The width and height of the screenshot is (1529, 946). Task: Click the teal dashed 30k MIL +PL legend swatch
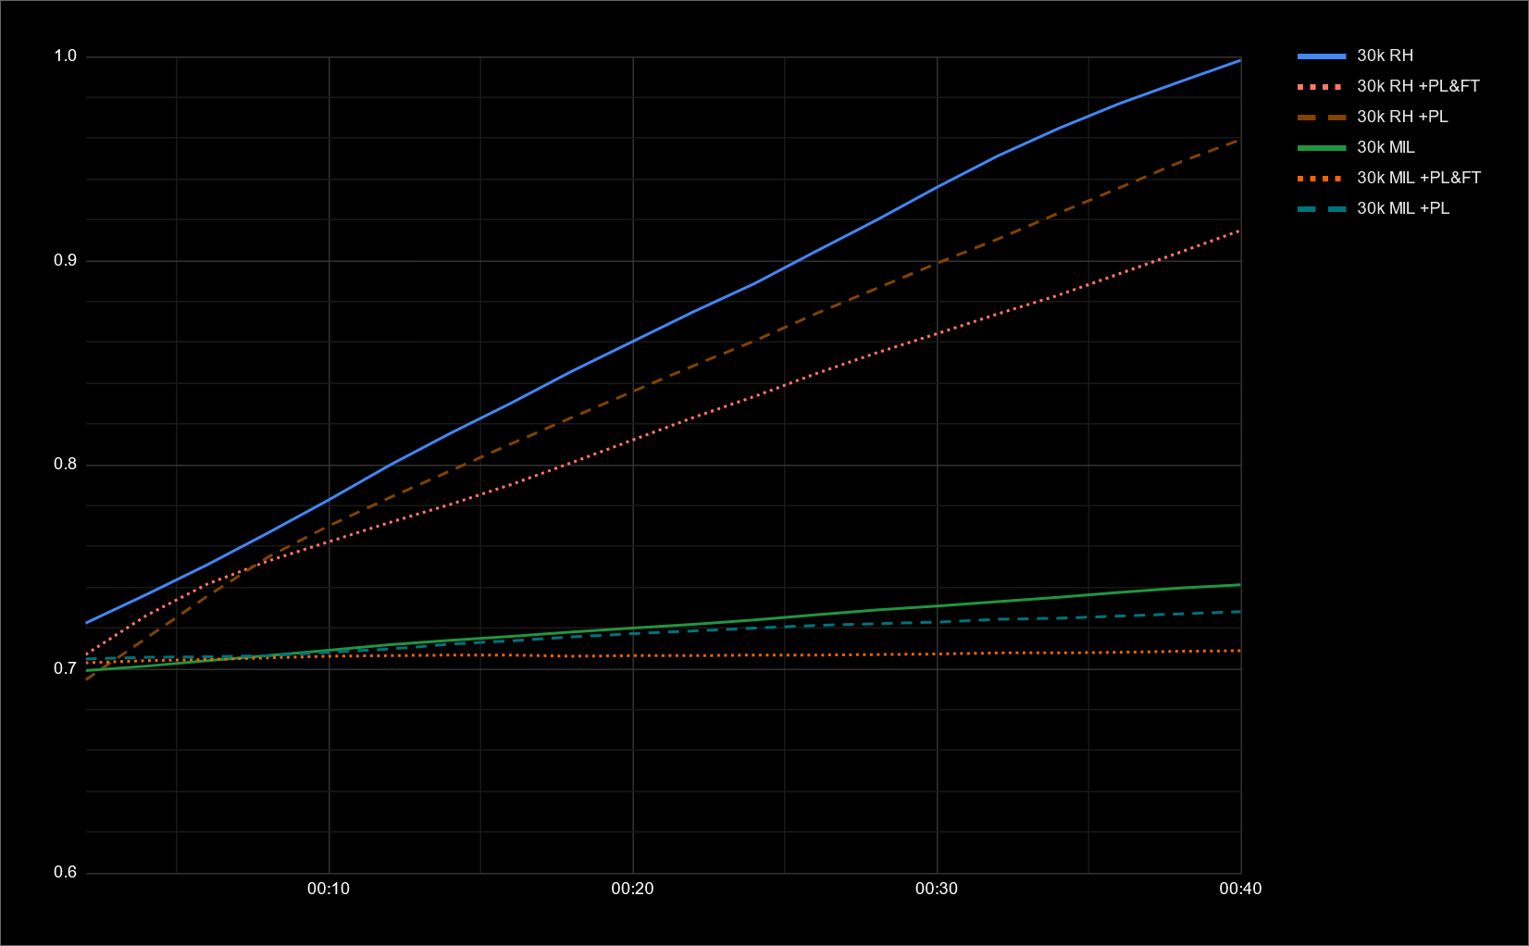click(x=1321, y=209)
